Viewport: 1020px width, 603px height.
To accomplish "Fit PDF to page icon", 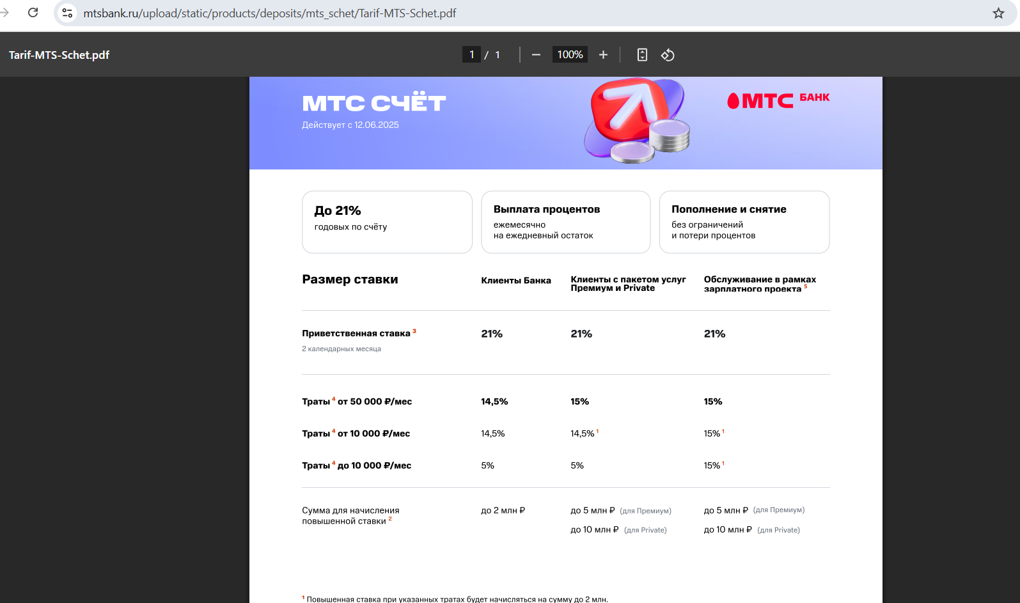I will pos(642,55).
